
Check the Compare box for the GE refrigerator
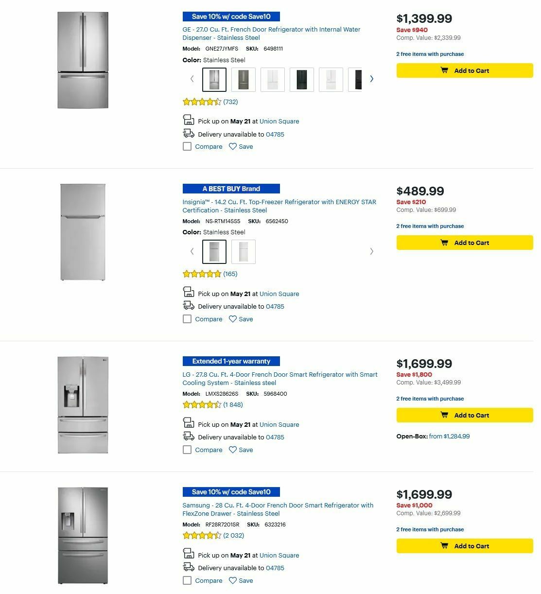187,146
